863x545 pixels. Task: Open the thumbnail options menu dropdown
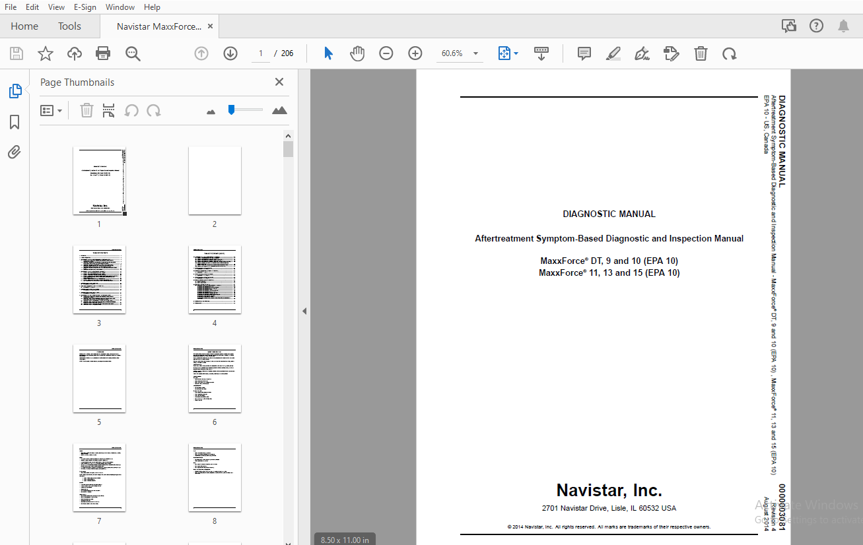pyautogui.click(x=52, y=110)
